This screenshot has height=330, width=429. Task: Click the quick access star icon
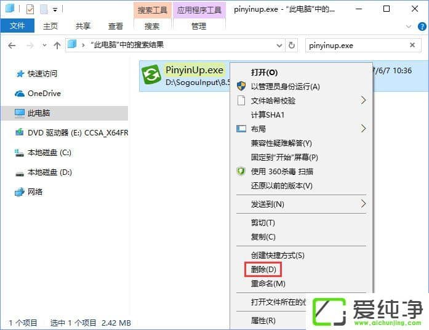[x=20, y=74]
